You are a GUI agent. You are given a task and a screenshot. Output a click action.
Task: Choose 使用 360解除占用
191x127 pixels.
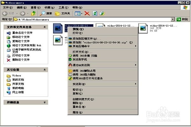[x=103, y=71]
